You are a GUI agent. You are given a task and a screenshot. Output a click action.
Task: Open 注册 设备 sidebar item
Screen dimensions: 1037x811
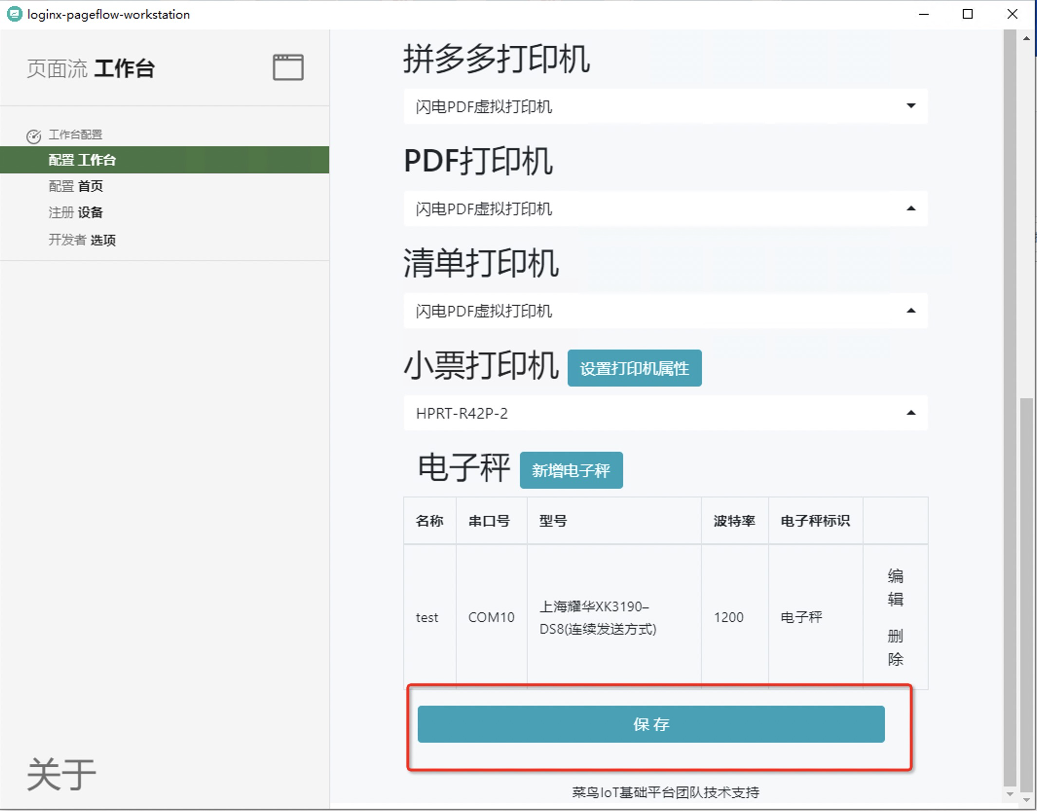75,213
